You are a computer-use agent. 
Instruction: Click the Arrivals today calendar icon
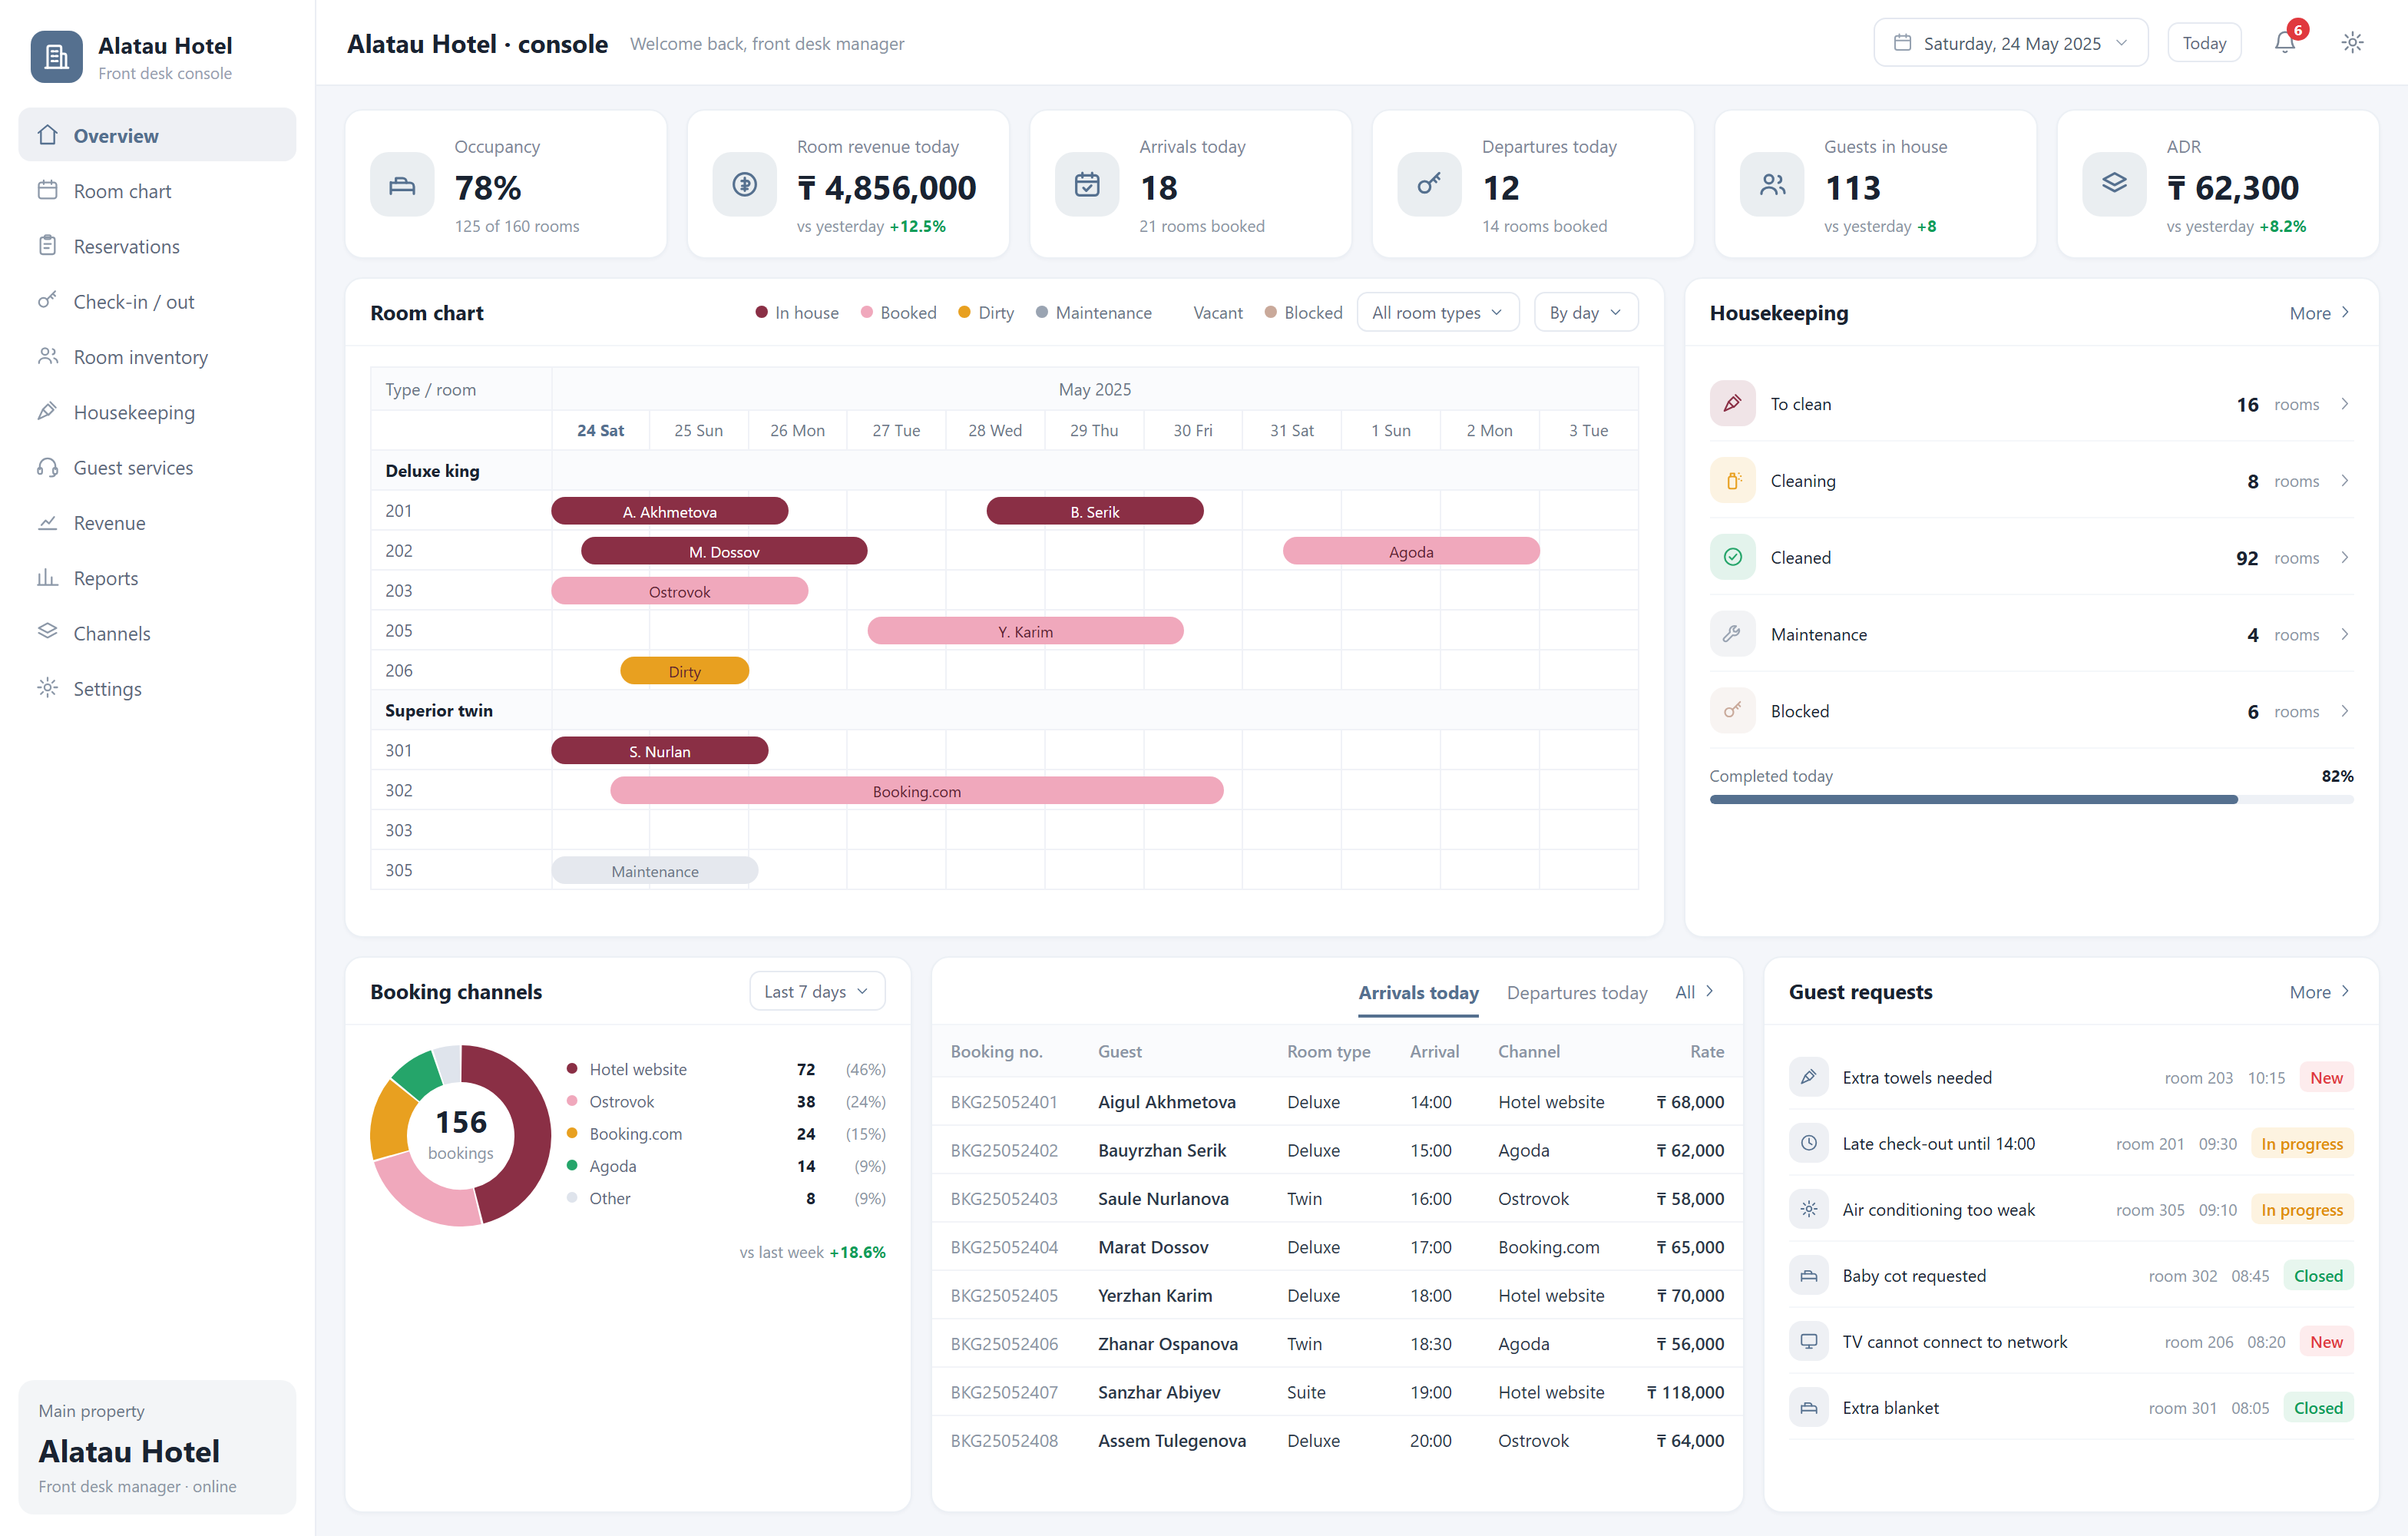(1087, 184)
